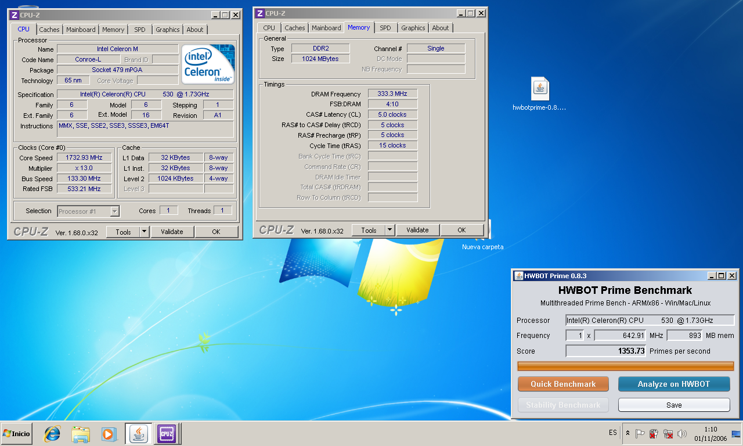743x446 pixels.
Task: Open About tab in Memory CPU-Z window
Action: 441,28
